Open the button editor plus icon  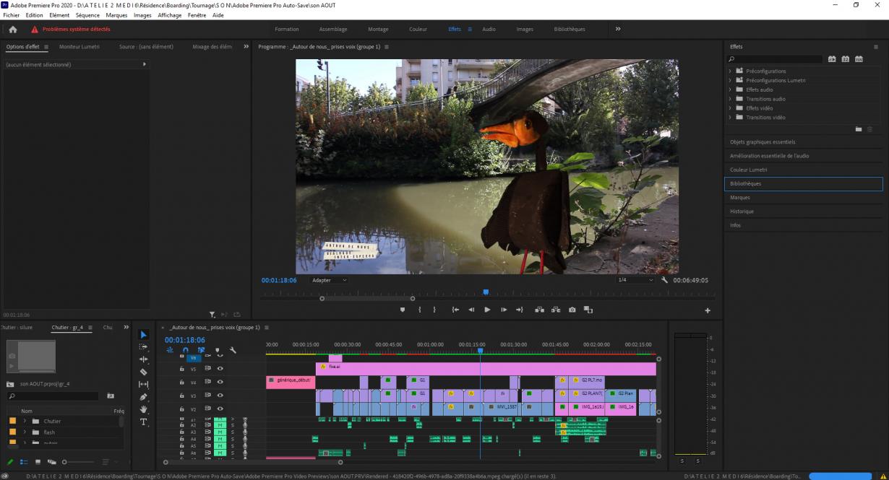pos(708,310)
